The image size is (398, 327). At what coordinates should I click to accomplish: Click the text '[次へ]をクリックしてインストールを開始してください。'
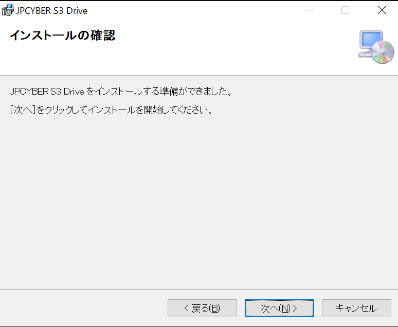(x=112, y=110)
